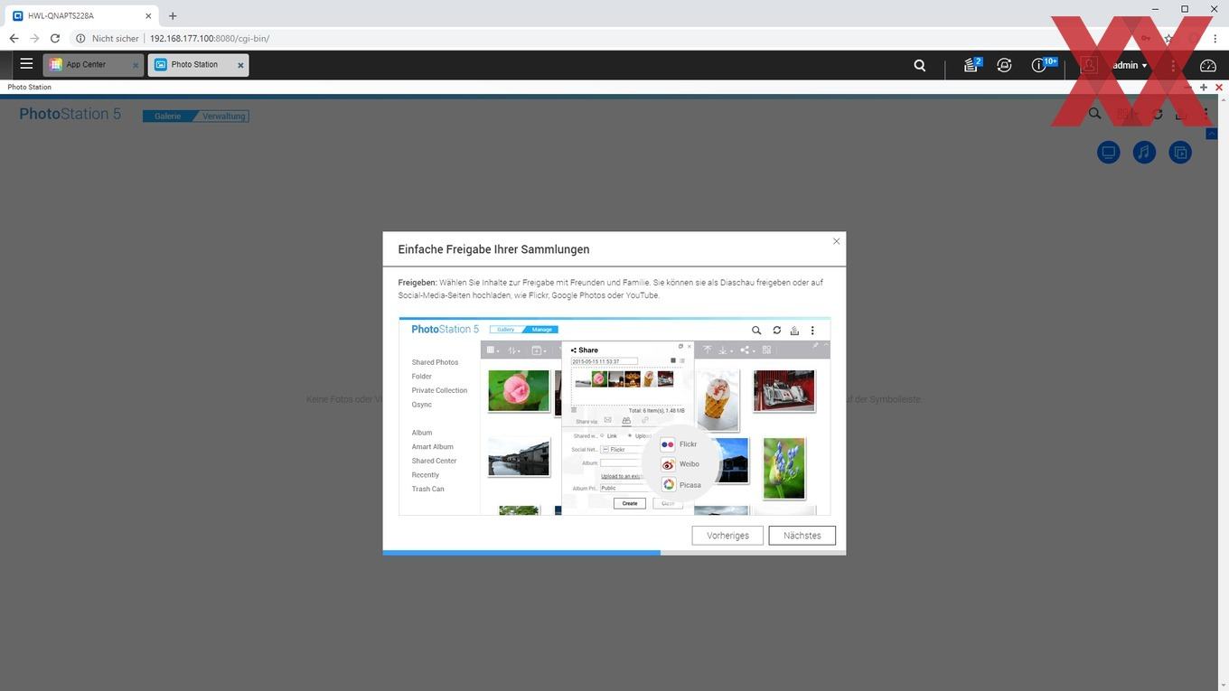
Task: Close the Einfache Freigabe dialog
Action: [836, 241]
